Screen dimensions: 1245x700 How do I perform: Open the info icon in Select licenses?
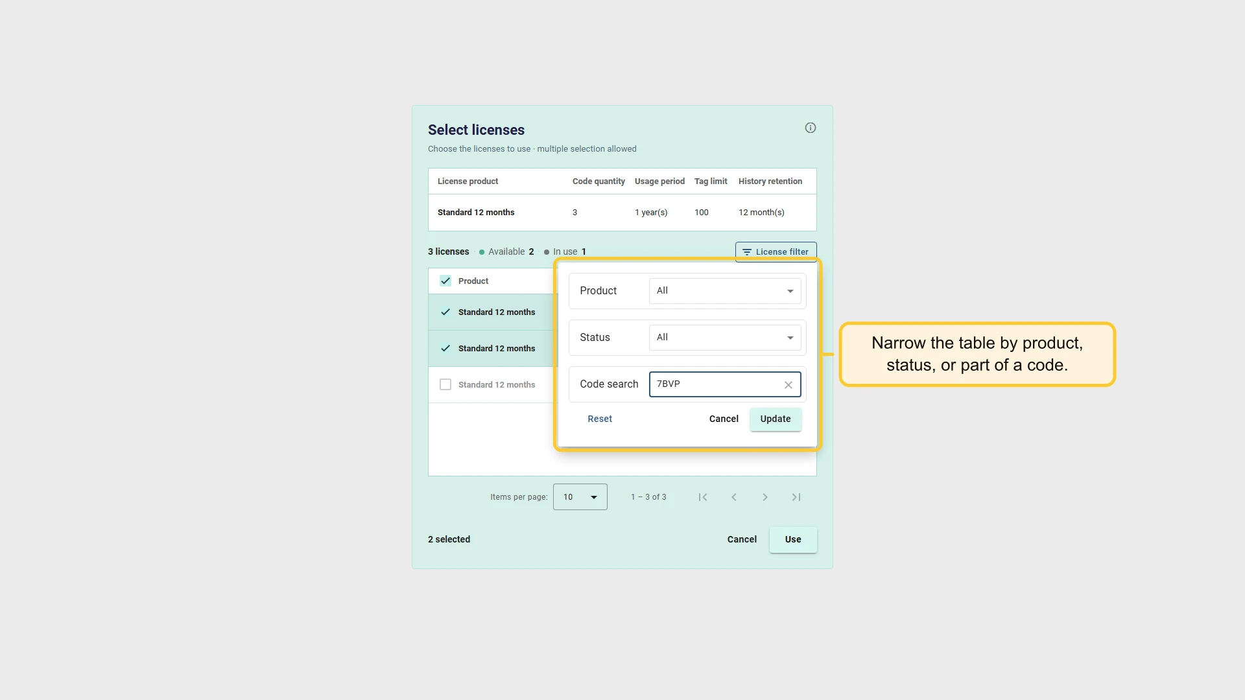coord(810,128)
